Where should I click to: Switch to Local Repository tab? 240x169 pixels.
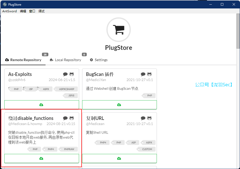[66, 60]
